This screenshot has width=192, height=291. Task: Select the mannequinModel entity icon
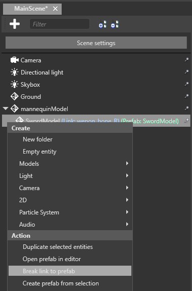tap(15, 109)
